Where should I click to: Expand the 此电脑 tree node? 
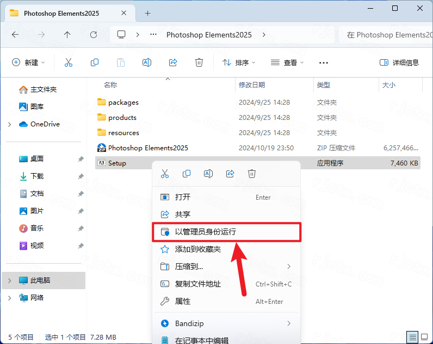pyautogui.click(x=10, y=281)
